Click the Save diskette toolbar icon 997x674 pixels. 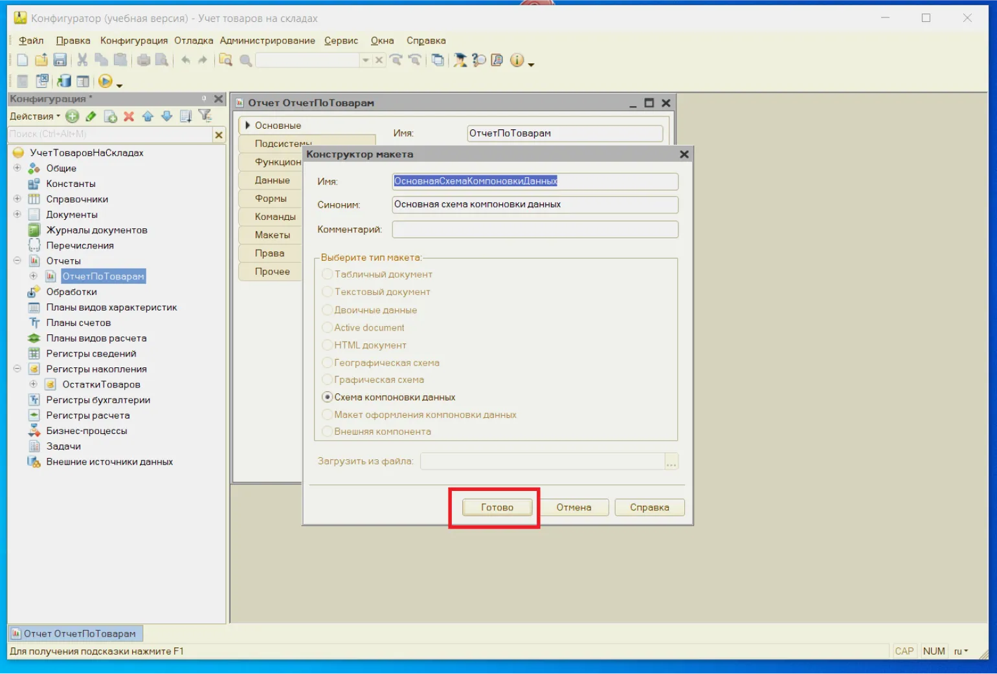[x=60, y=60]
